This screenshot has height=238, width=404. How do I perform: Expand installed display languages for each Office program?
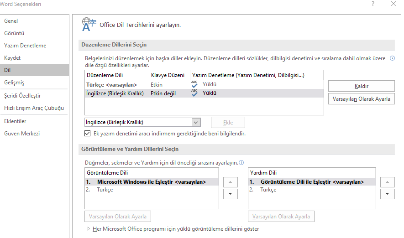point(89,229)
